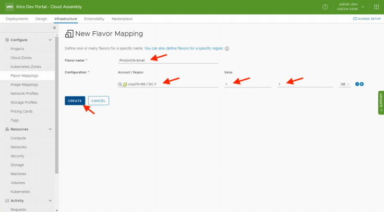384x212 pixels.
Task: Open the Support side tab
Action: pyautogui.click(x=381, y=103)
